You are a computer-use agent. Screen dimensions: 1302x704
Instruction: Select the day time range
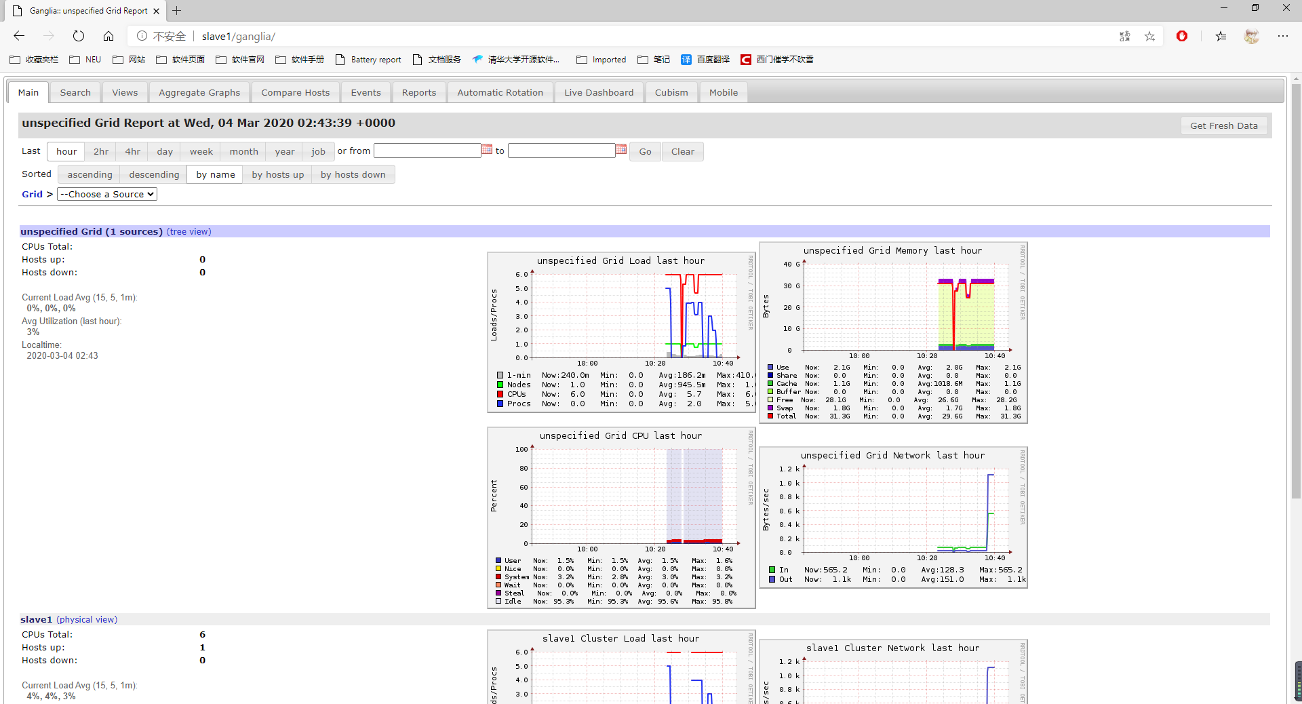point(165,151)
